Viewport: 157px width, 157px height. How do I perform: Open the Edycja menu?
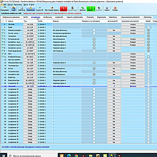(x=10, y=5)
